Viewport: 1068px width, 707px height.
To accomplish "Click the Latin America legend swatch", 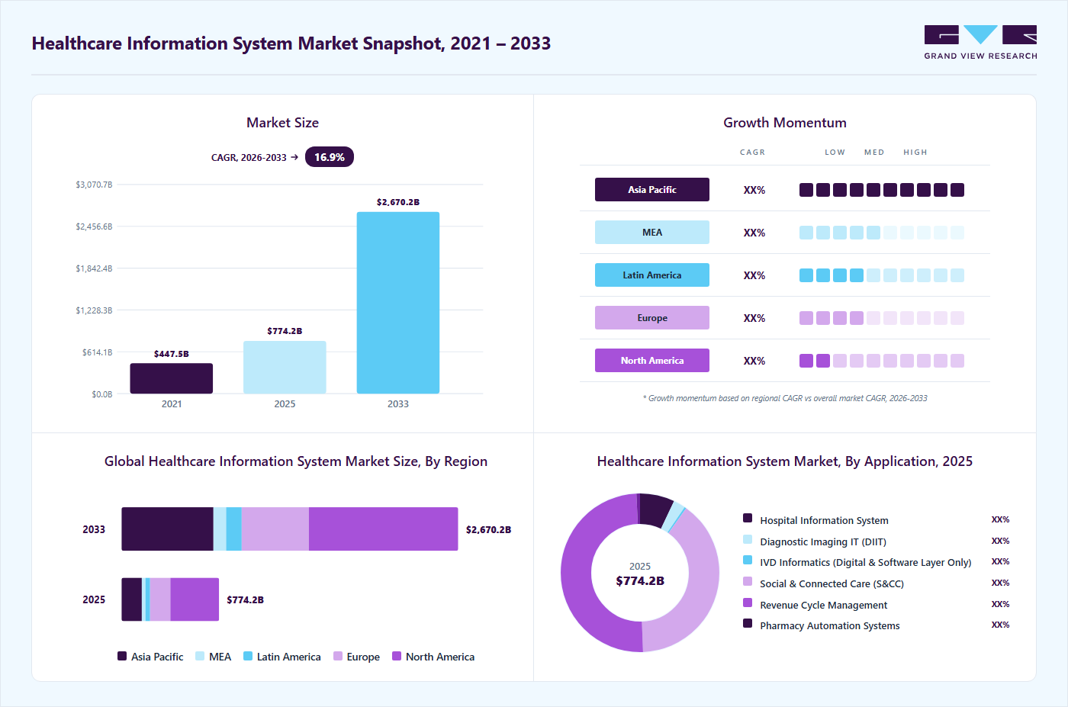I will [x=248, y=656].
